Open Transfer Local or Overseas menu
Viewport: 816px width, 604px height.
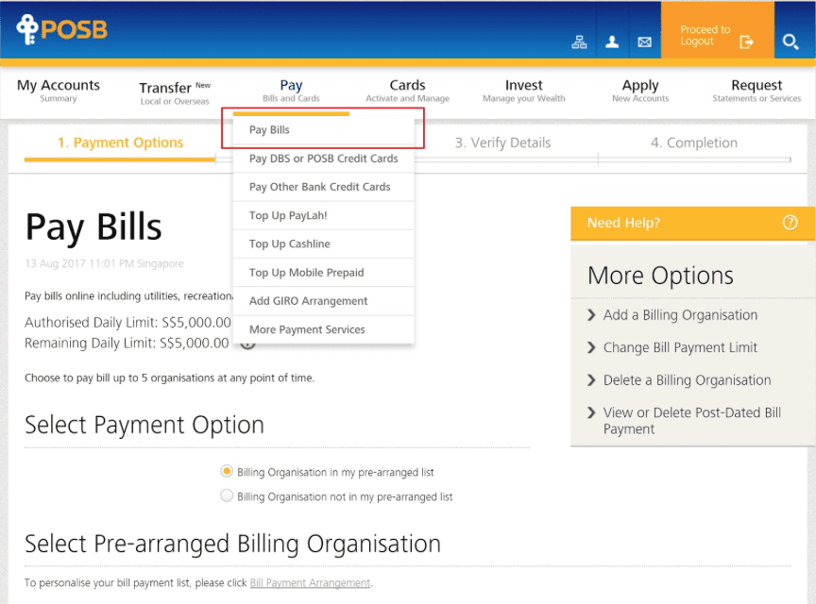click(175, 92)
